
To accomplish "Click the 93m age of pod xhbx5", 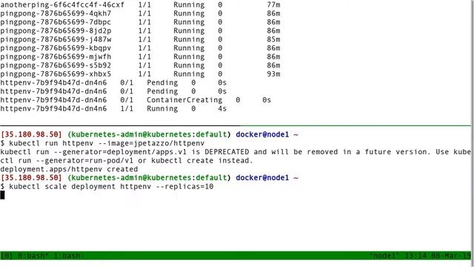I will tap(273, 74).
